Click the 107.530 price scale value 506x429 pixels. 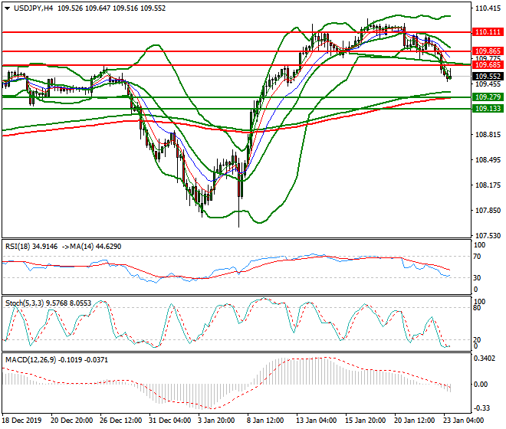[488, 236]
